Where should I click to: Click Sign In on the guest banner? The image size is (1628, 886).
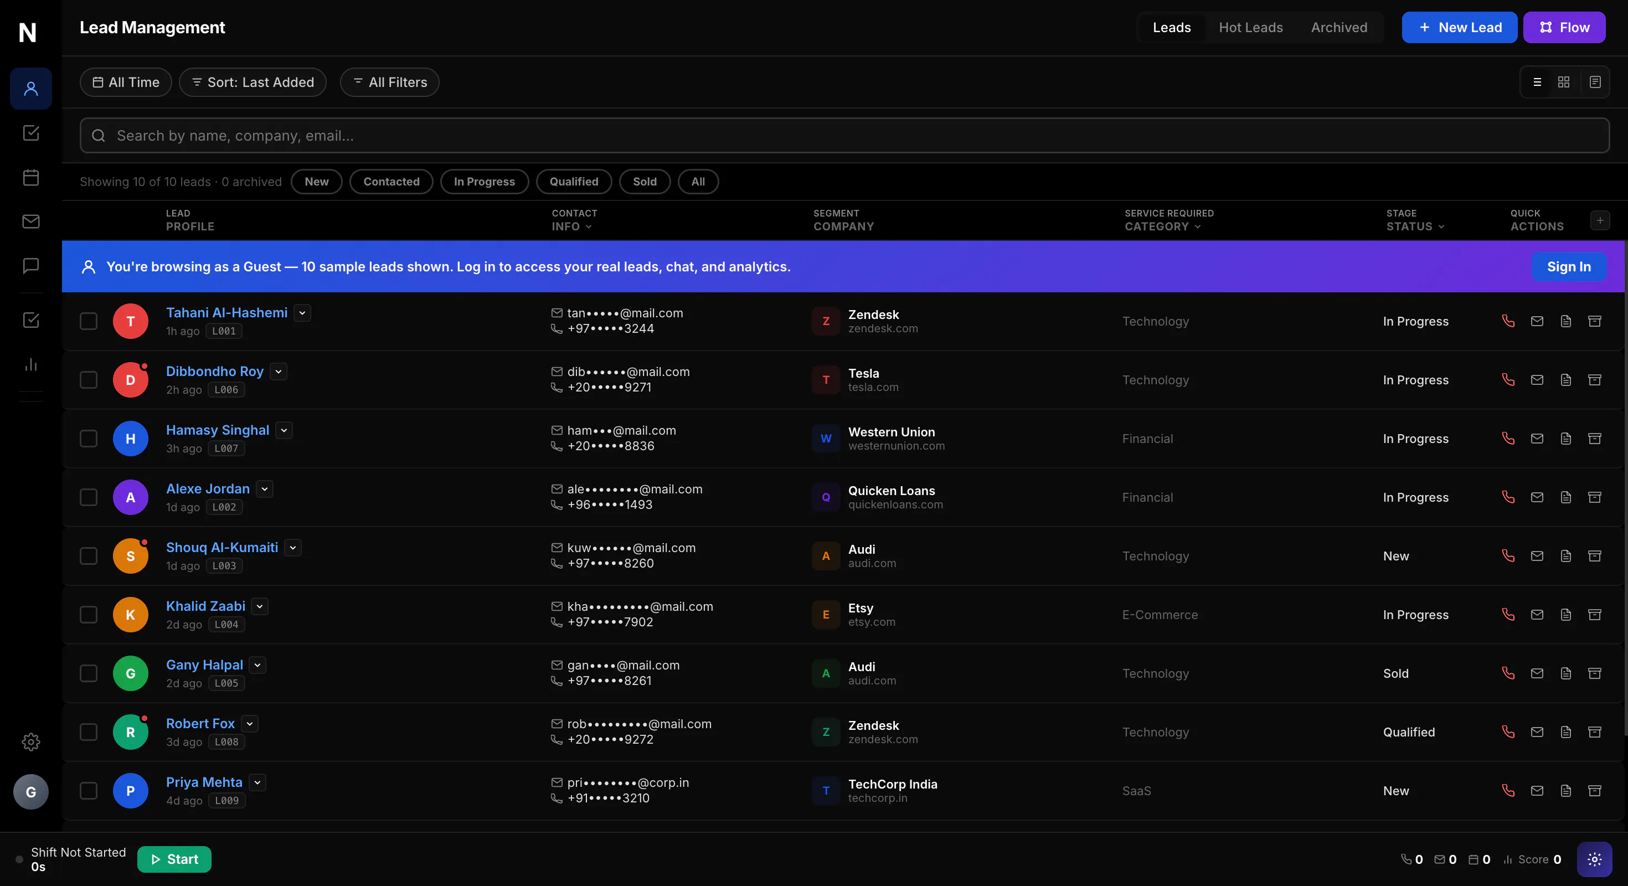click(1569, 267)
